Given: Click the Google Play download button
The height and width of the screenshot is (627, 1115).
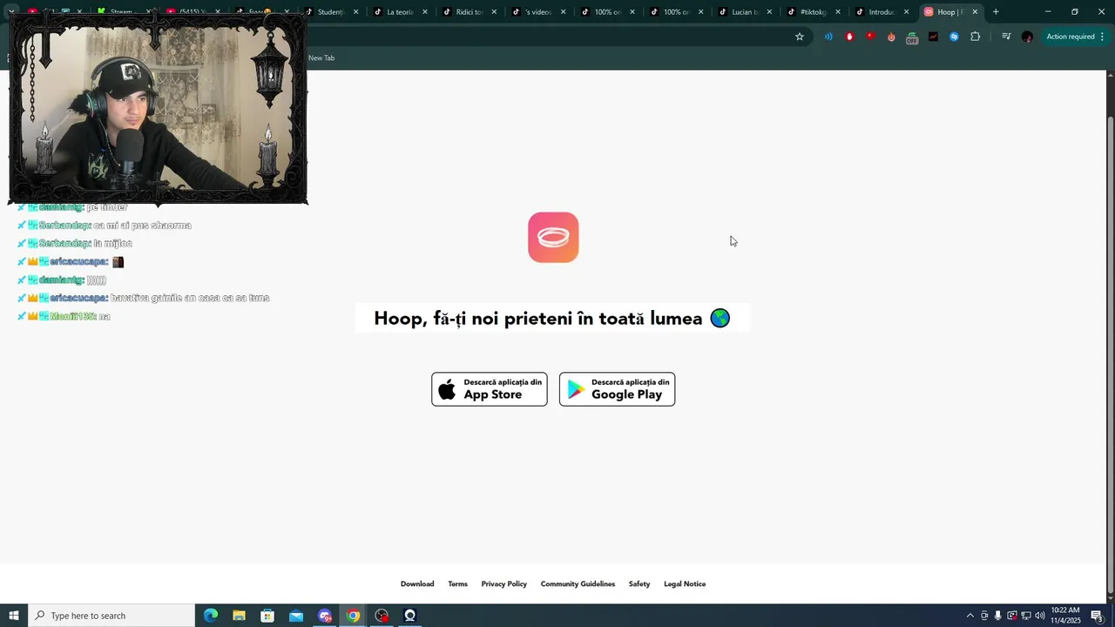Looking at the screenshot, I should click(x=617, y=389).
